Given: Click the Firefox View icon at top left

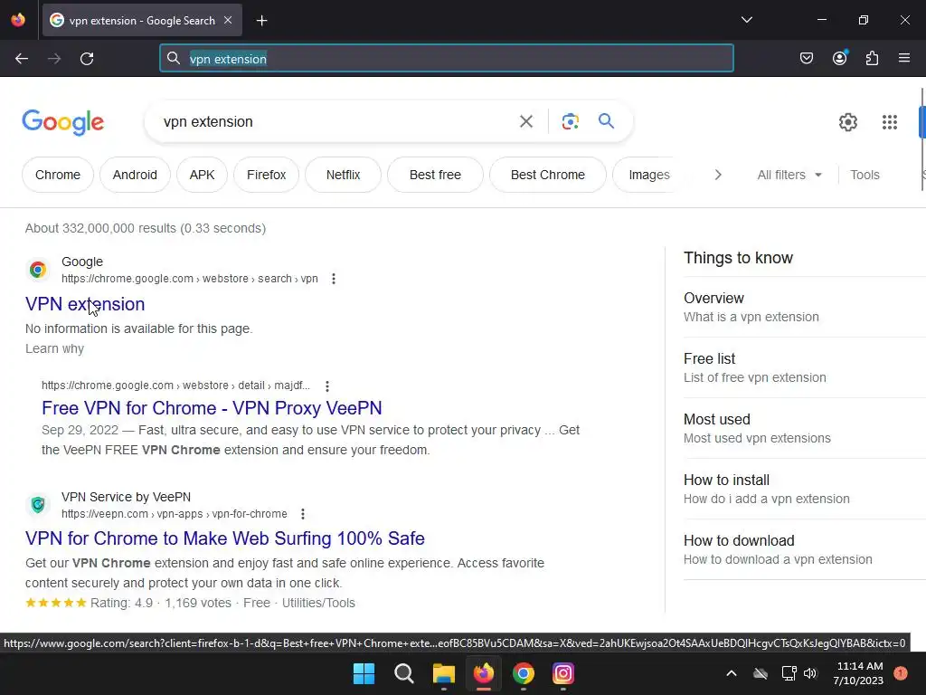Looking at the screenshot, I should pyautogui.click(x=18, y=20).
